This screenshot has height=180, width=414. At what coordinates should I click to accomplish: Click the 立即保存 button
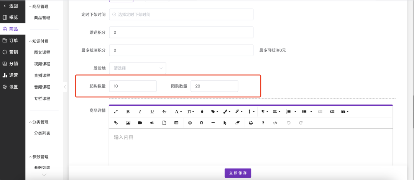pyautogui.click(x=238, y=173)
